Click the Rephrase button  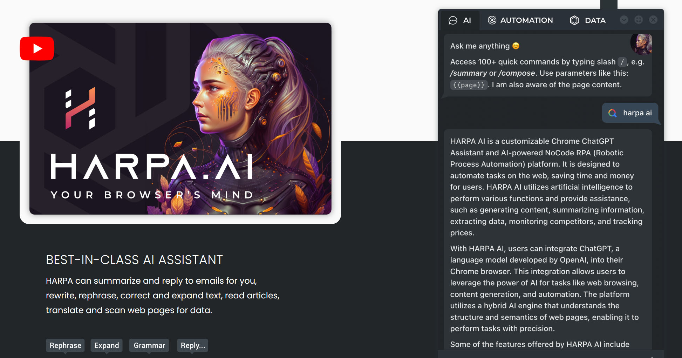65,345
